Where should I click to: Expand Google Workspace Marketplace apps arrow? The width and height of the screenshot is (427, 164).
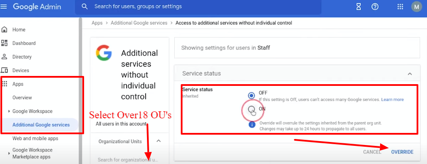pyautogui.click(x=9, y=154)
